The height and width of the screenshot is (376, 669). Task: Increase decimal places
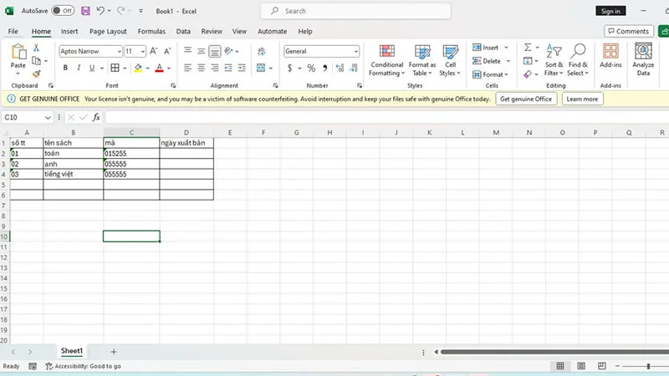340,68
